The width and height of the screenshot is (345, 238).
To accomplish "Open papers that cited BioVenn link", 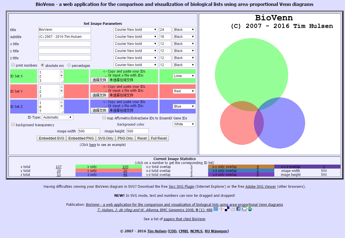I will tap(184, 219).
